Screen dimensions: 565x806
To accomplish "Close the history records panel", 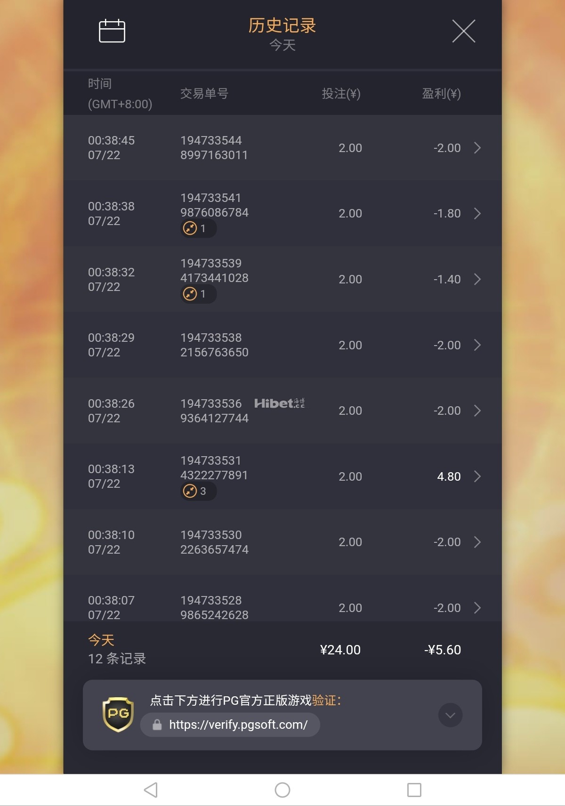I will (463, 31).
